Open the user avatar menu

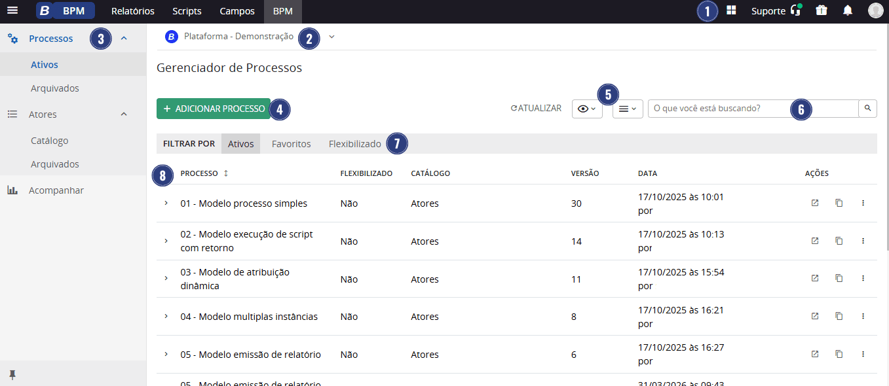(x=875, y=10)
